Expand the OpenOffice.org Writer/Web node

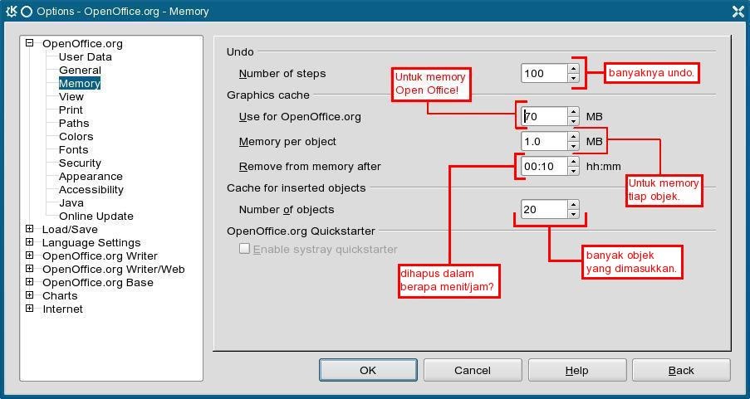30,269
